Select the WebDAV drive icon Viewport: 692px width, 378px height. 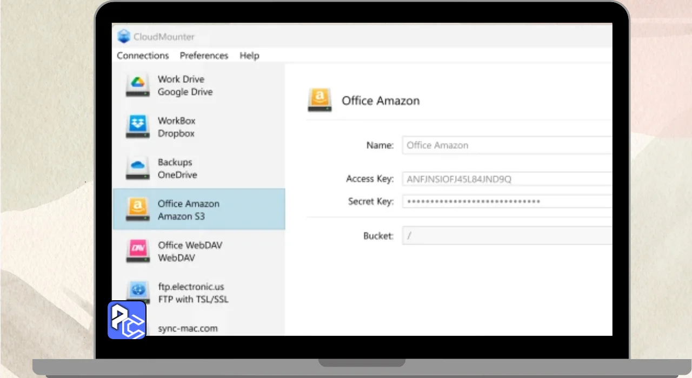click(x=138, y=251)
